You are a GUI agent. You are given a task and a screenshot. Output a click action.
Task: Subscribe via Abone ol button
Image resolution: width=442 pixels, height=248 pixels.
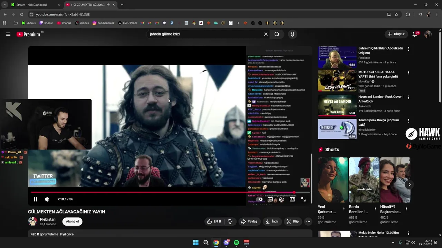[73, 221]
